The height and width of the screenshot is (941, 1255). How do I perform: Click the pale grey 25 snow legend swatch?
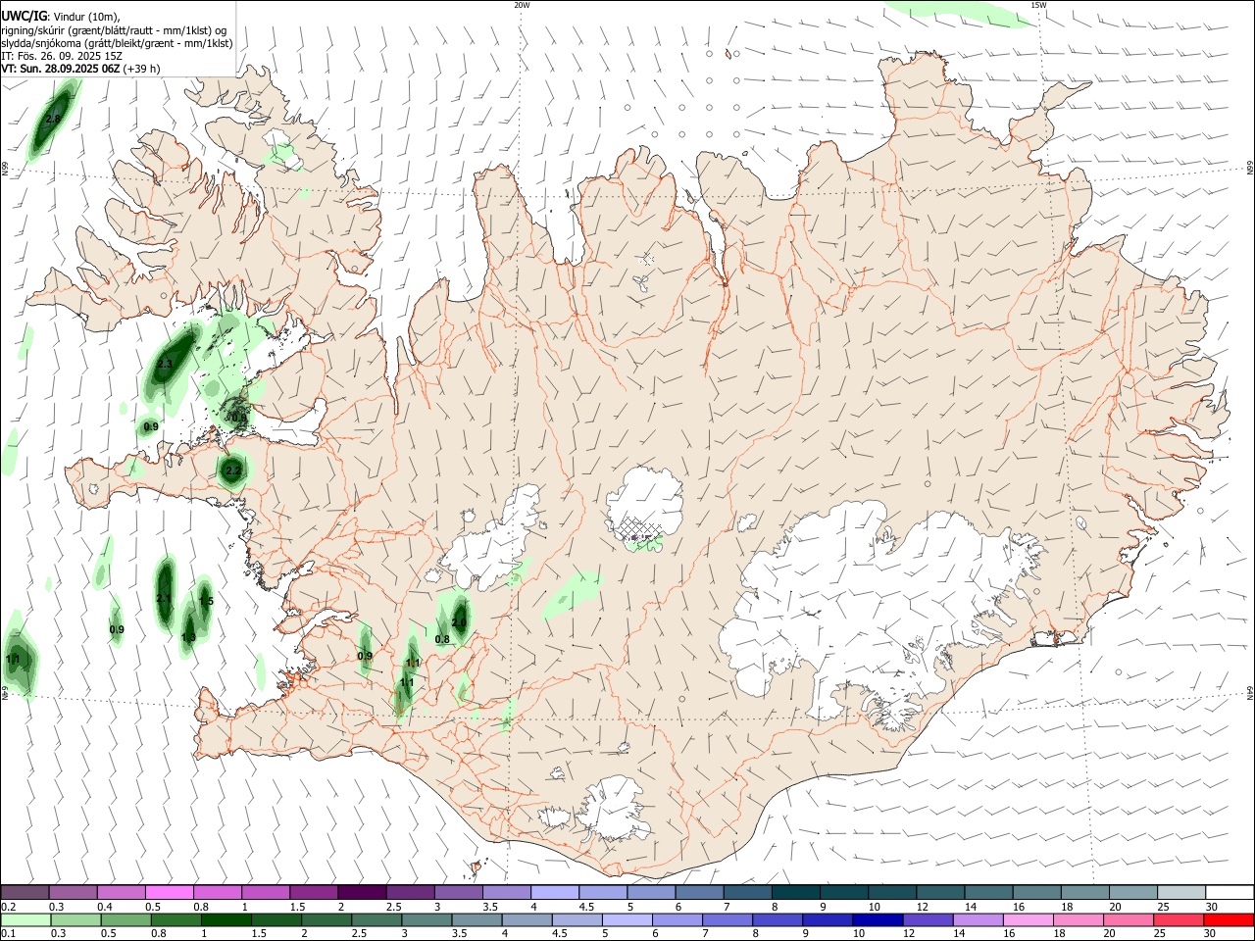coord(1180,892)
